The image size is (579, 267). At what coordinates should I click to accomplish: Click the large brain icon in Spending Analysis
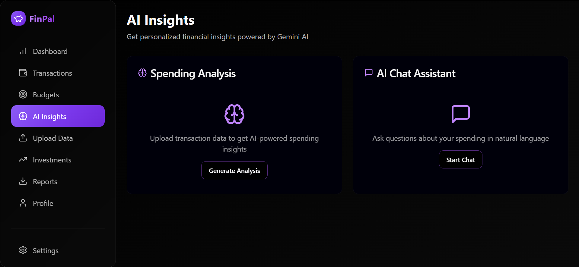point(234,114)
